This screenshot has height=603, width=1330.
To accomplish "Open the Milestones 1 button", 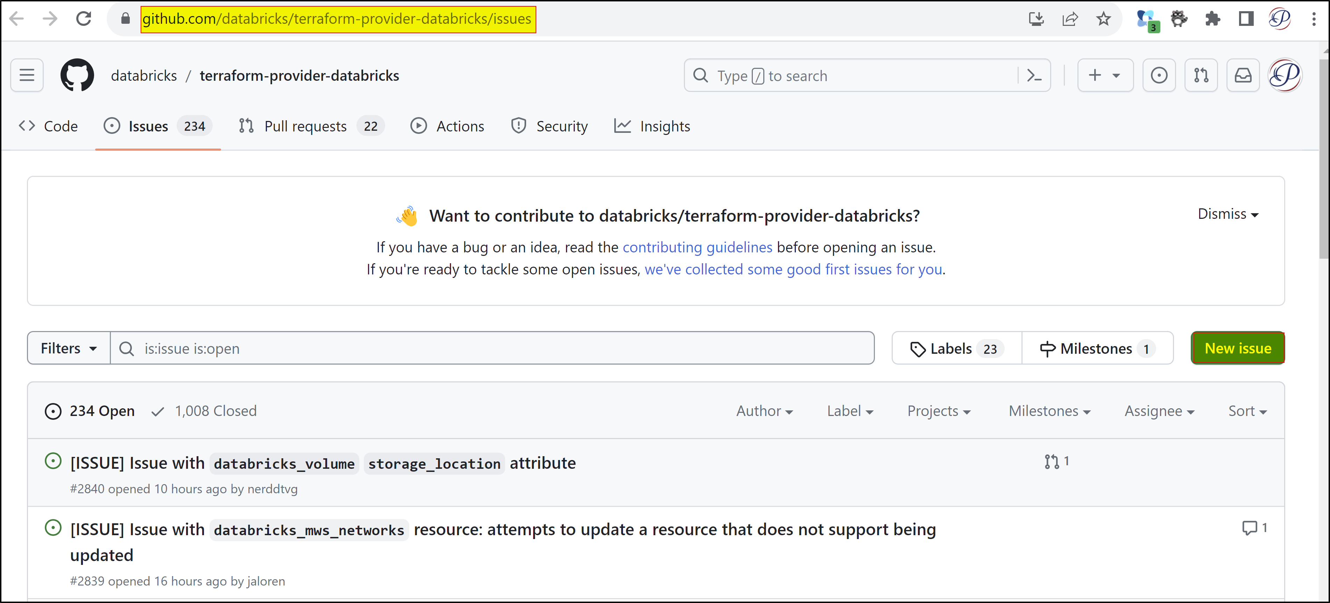I will coord(1098,348).
